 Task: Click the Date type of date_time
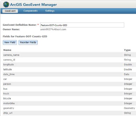point(127,74)
